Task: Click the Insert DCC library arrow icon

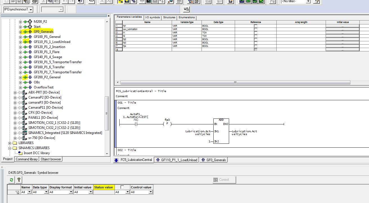Action: point(20,153)
